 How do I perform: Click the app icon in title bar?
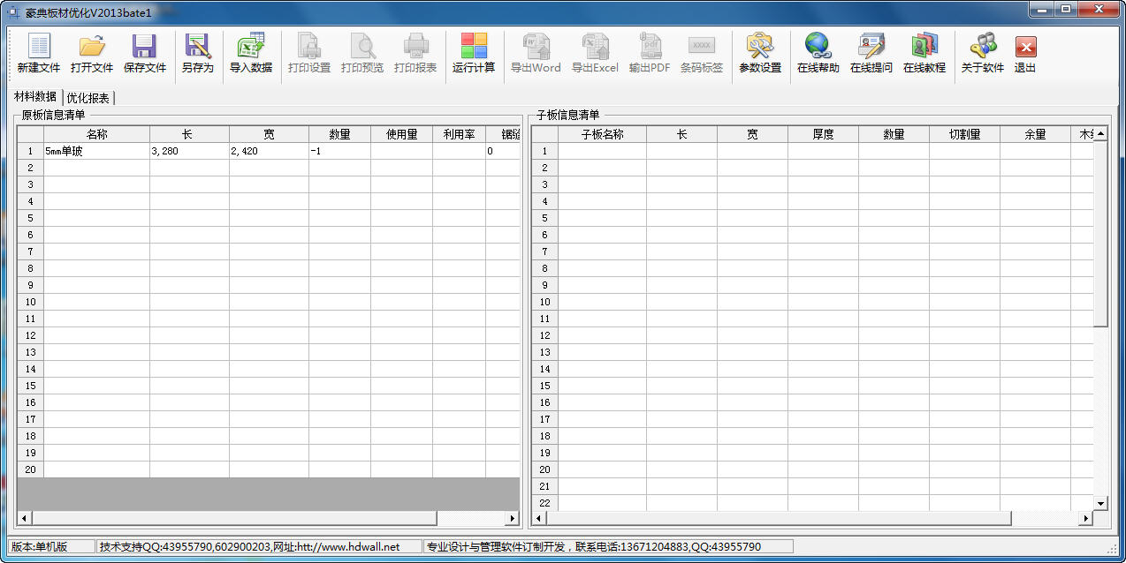pyautogui.click(x=13, y=12)
